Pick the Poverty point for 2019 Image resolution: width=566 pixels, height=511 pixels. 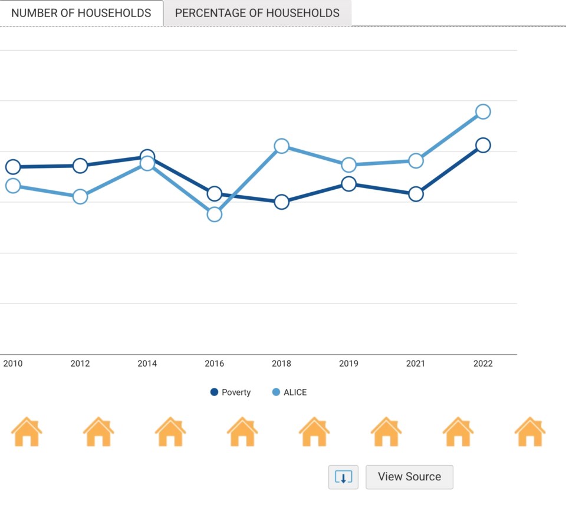[x=348, y=184]
